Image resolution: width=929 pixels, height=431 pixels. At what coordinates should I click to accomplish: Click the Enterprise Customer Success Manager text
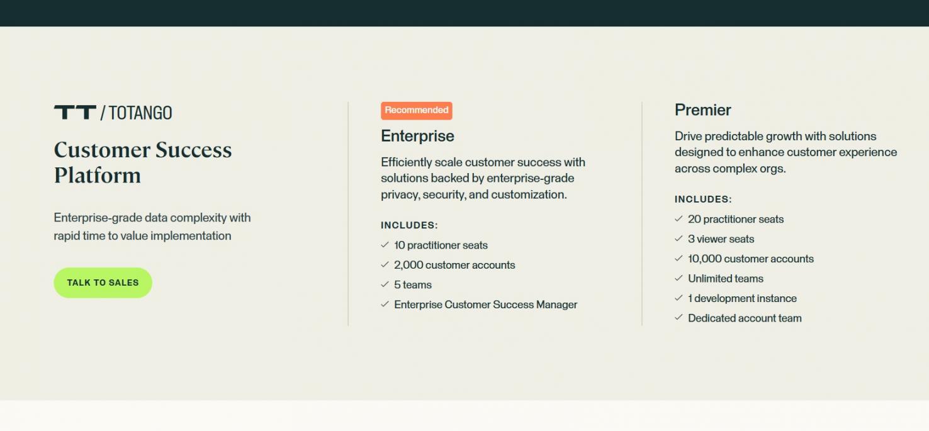(x=485, y=305)
